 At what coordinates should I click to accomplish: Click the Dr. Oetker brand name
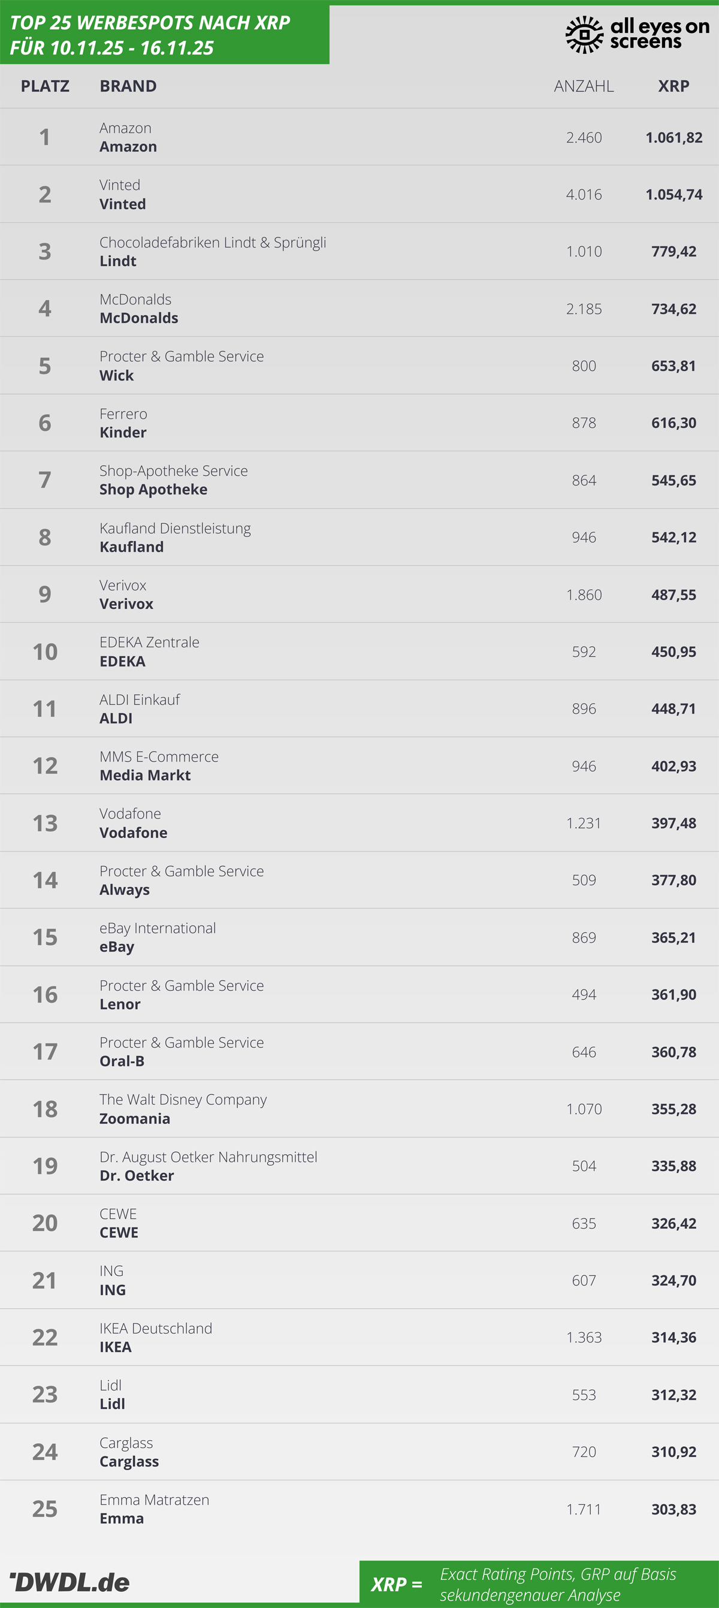tap(137, 1175)
